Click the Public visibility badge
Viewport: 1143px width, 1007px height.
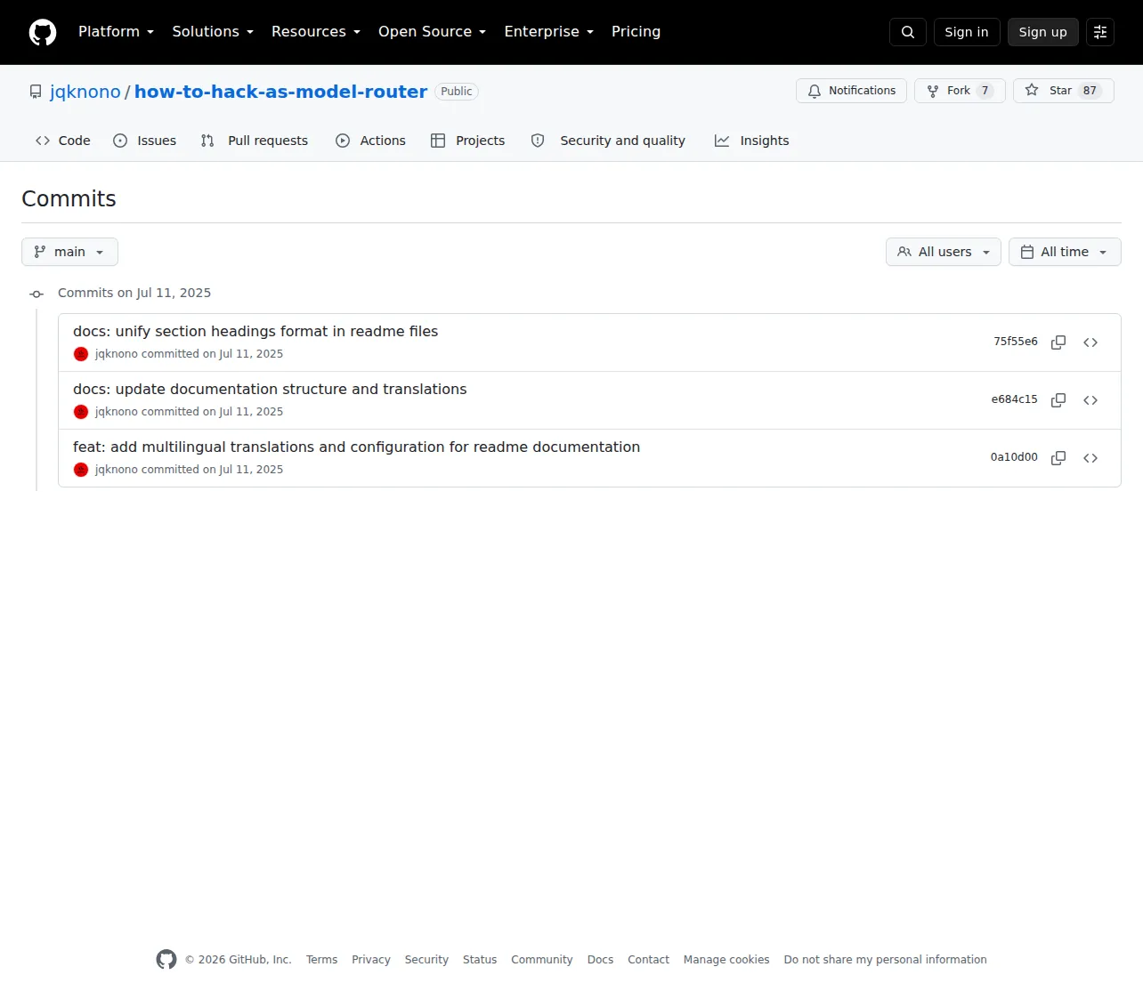coord(457,92)
